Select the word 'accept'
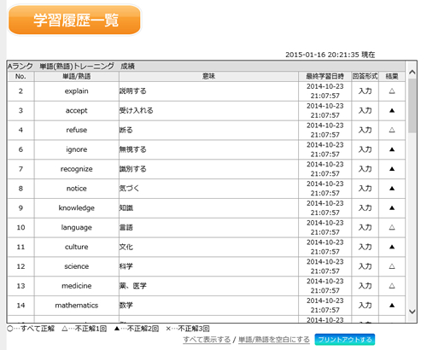Viewport: 427px width, 350px height. (x=77, y=111)
